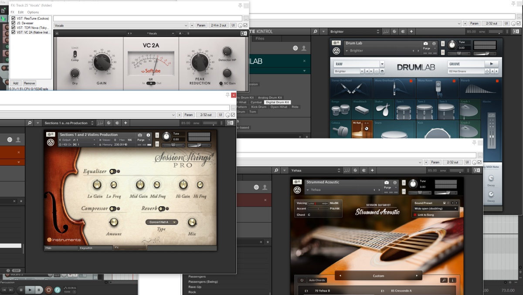Switch to the Keyswitch tab in Session Strings
The width and height of the screenshot is (523, 295).
(x=95, y=248)
